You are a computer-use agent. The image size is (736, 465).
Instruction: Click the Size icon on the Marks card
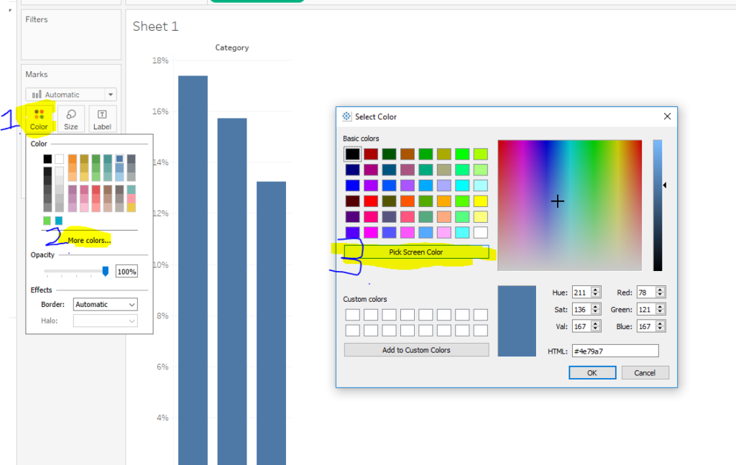point(70,119)
